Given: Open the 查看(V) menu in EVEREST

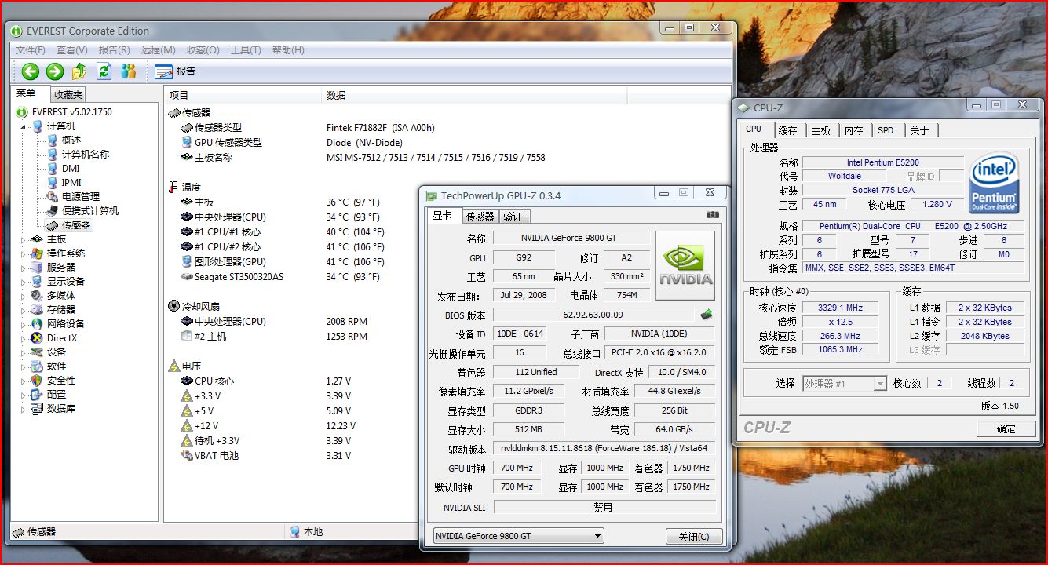Looking at the screenshot, I should (72, 50).
